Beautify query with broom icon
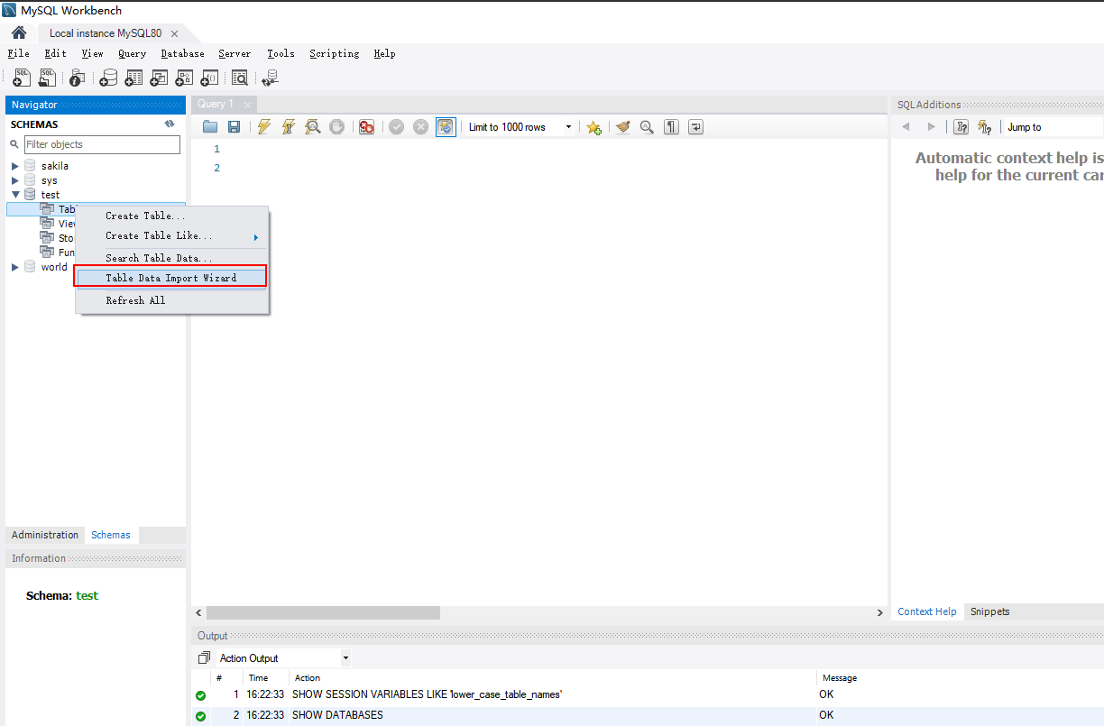This screenshot has height=726, width=1104. pyautogui.click(x=622, y=127)
